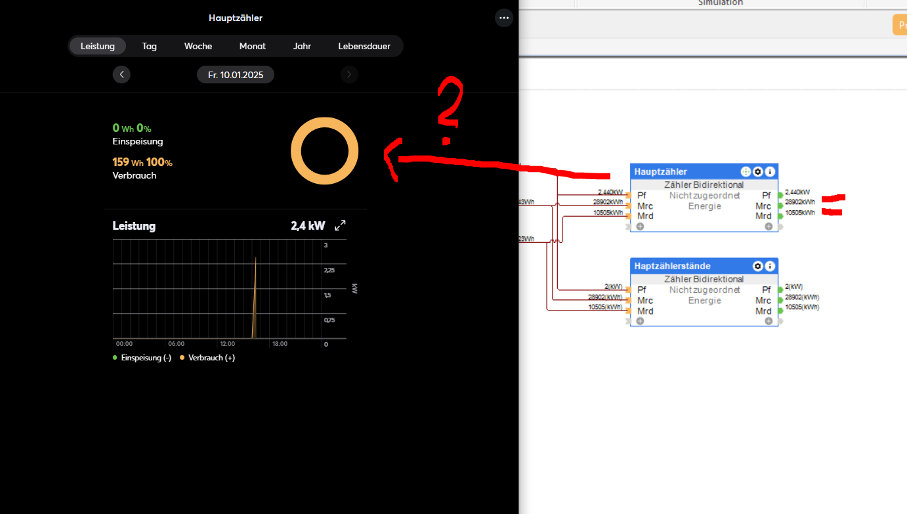Click info icon on Haptzählerstände block
Screen dimensions: 907x514
[770, 266]
